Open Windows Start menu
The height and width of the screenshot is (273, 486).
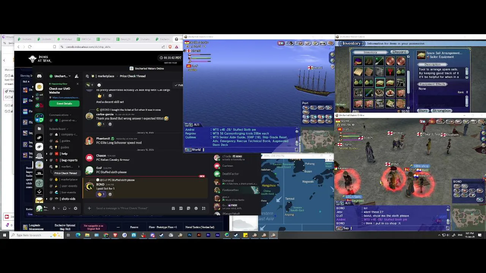(x=5, y=235)
